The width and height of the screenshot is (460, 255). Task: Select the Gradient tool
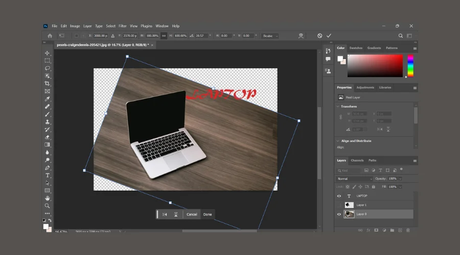pyautogui.click(x=47, y=145)
